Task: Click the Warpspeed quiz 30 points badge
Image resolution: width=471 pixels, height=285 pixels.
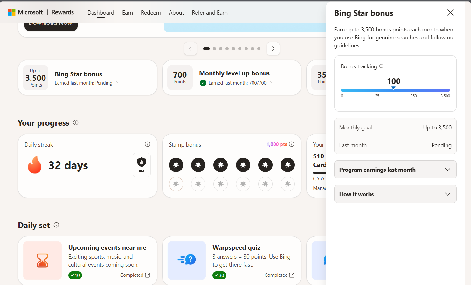Action: tap(219, 275)
